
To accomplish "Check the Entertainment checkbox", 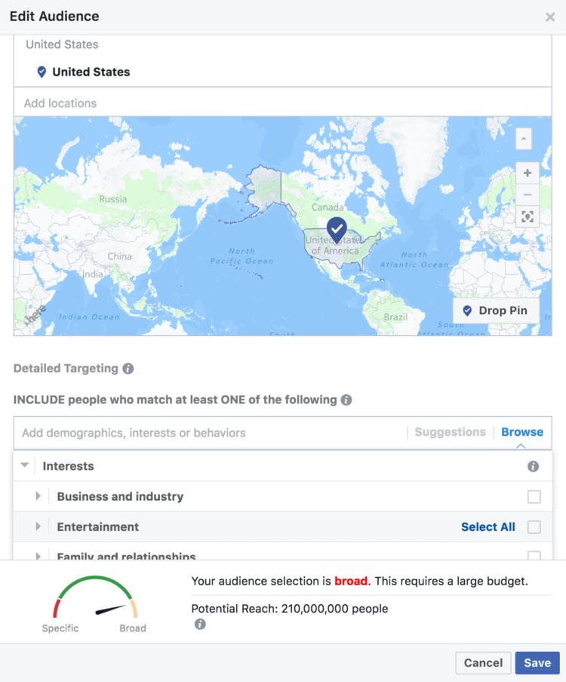I will tap(534, 526).
